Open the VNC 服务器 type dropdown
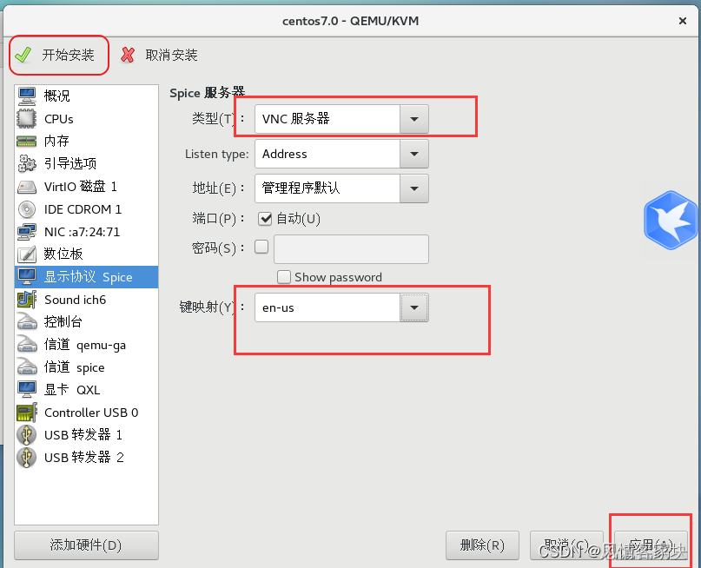 pos(414,119)
